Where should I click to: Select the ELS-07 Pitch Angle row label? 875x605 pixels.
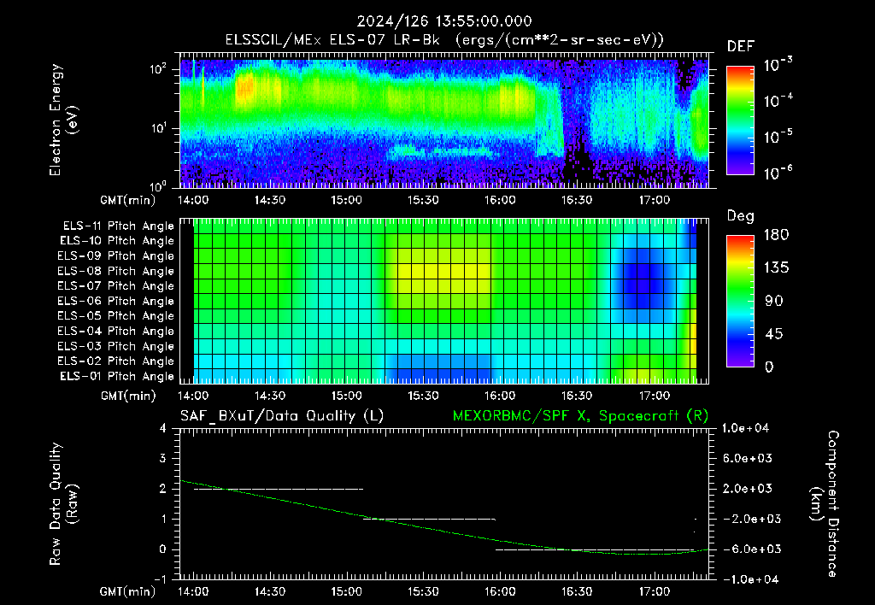tap(115, 285)
